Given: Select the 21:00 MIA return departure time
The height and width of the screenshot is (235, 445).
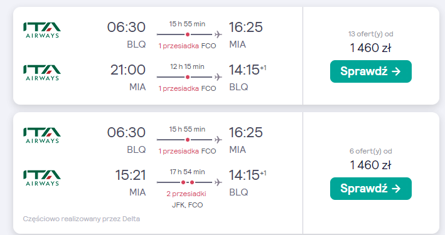Looking at the screenshot, I should pyautogui.click(x=128, y=70).
